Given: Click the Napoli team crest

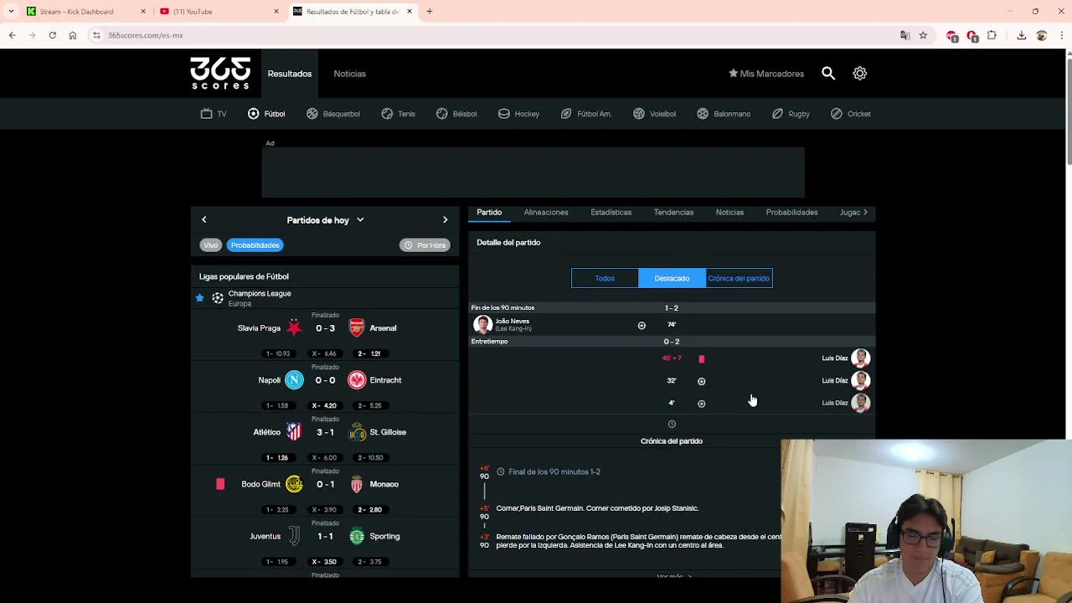Looking at the screenshot, I should coord(294,380).
